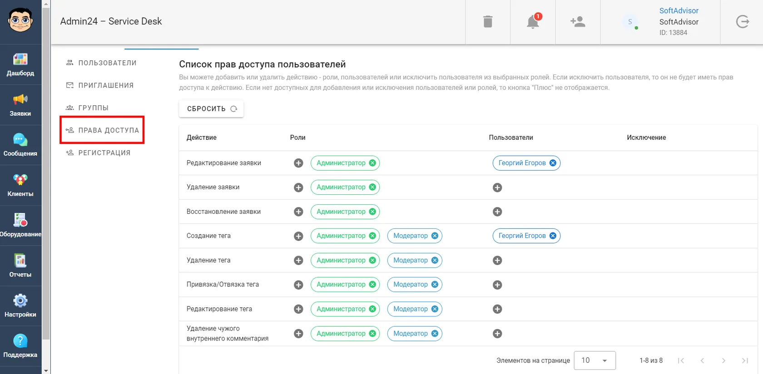Add a role to Создание тега
Screen dimensions: 763x374
click(298, 236)
